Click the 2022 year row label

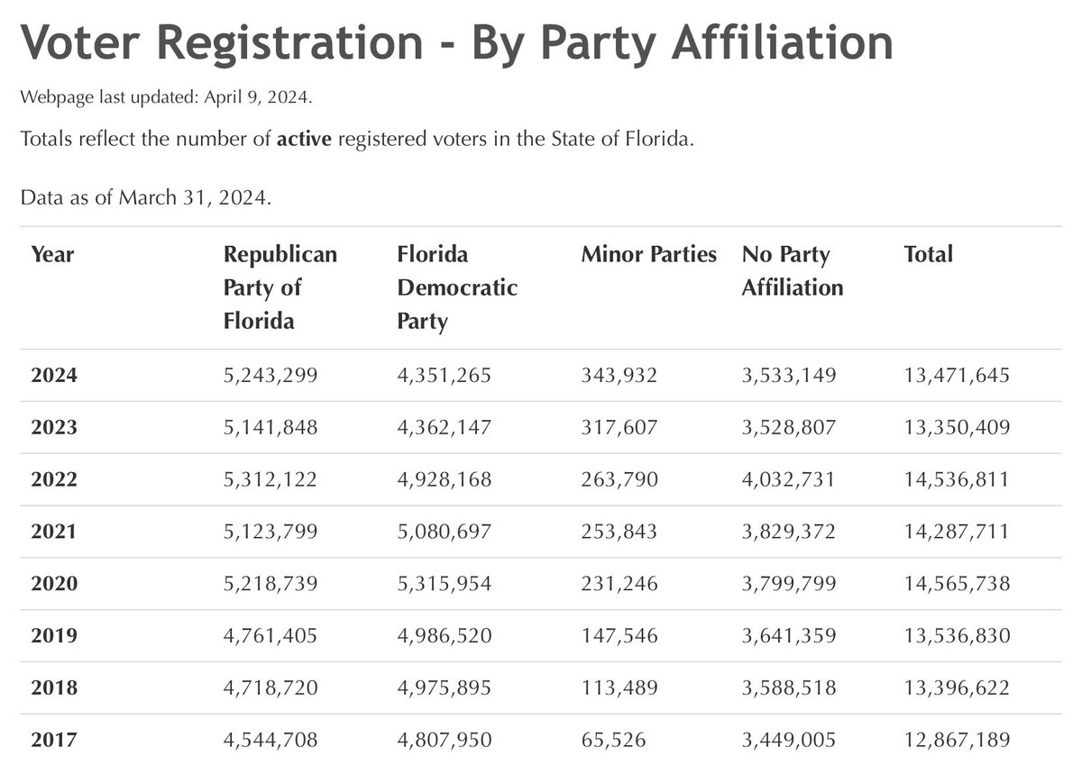coord(54,480)
